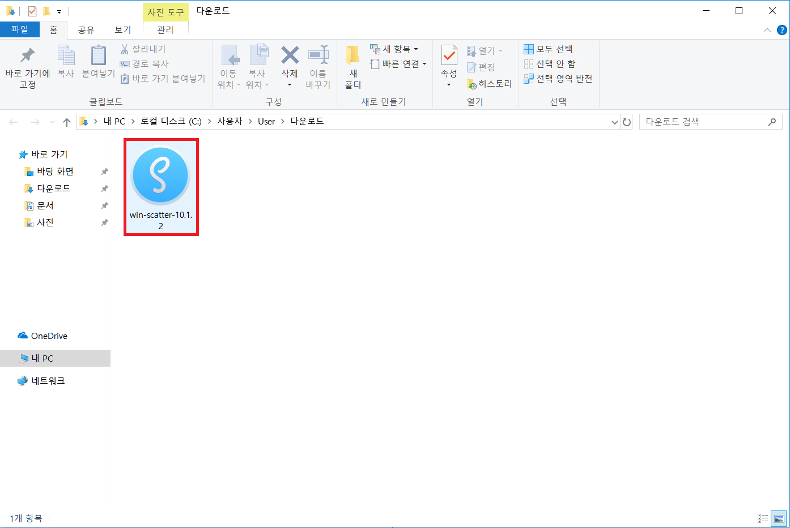
Task: Open the Properties (속성) dropdown arrow
Action: [x=449, y=85]
